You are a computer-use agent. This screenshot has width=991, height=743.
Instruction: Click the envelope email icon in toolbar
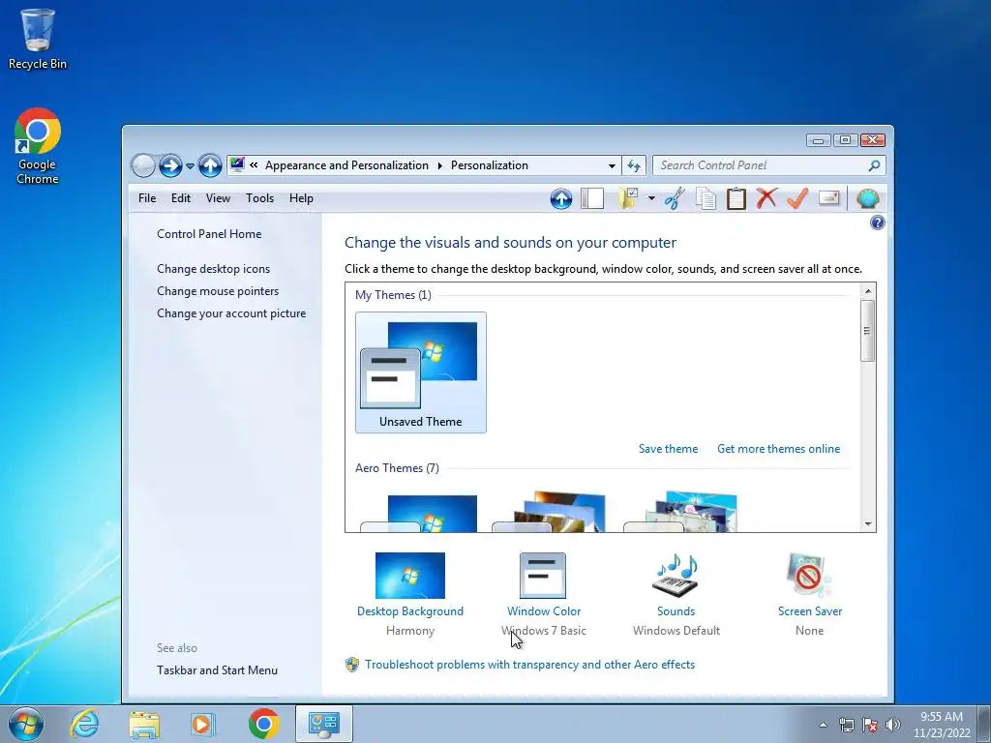pos(828,198)
